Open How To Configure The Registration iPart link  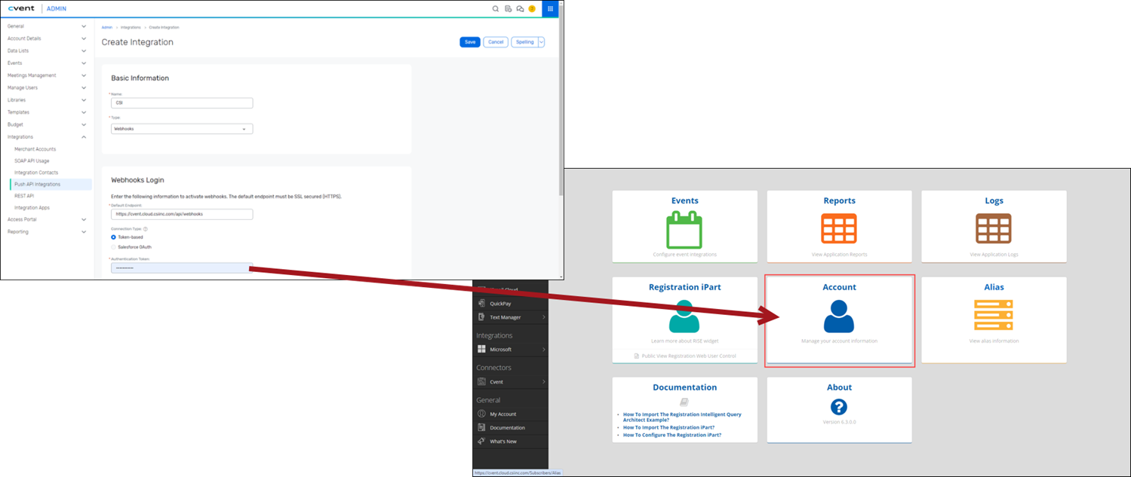[x=672, y=435]
